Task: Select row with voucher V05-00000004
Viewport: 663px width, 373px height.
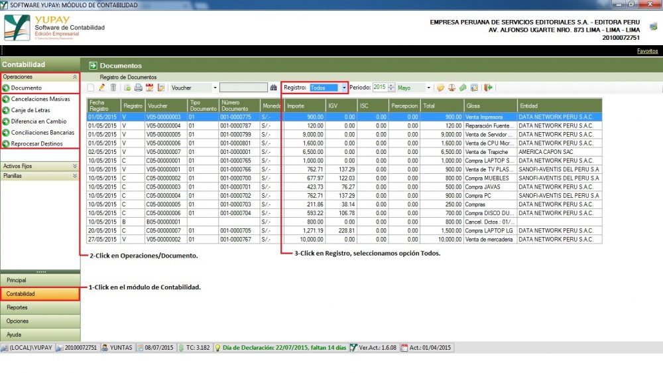Action: (344, 125)
